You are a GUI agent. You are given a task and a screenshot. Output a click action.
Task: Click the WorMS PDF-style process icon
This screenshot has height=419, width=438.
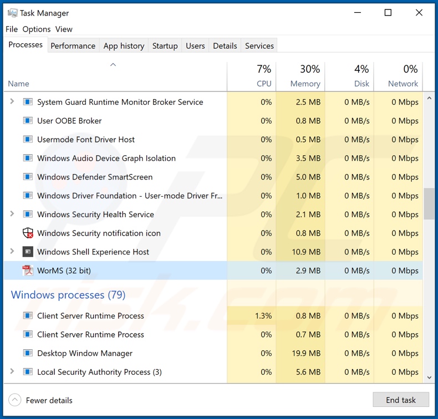point(28,270)
